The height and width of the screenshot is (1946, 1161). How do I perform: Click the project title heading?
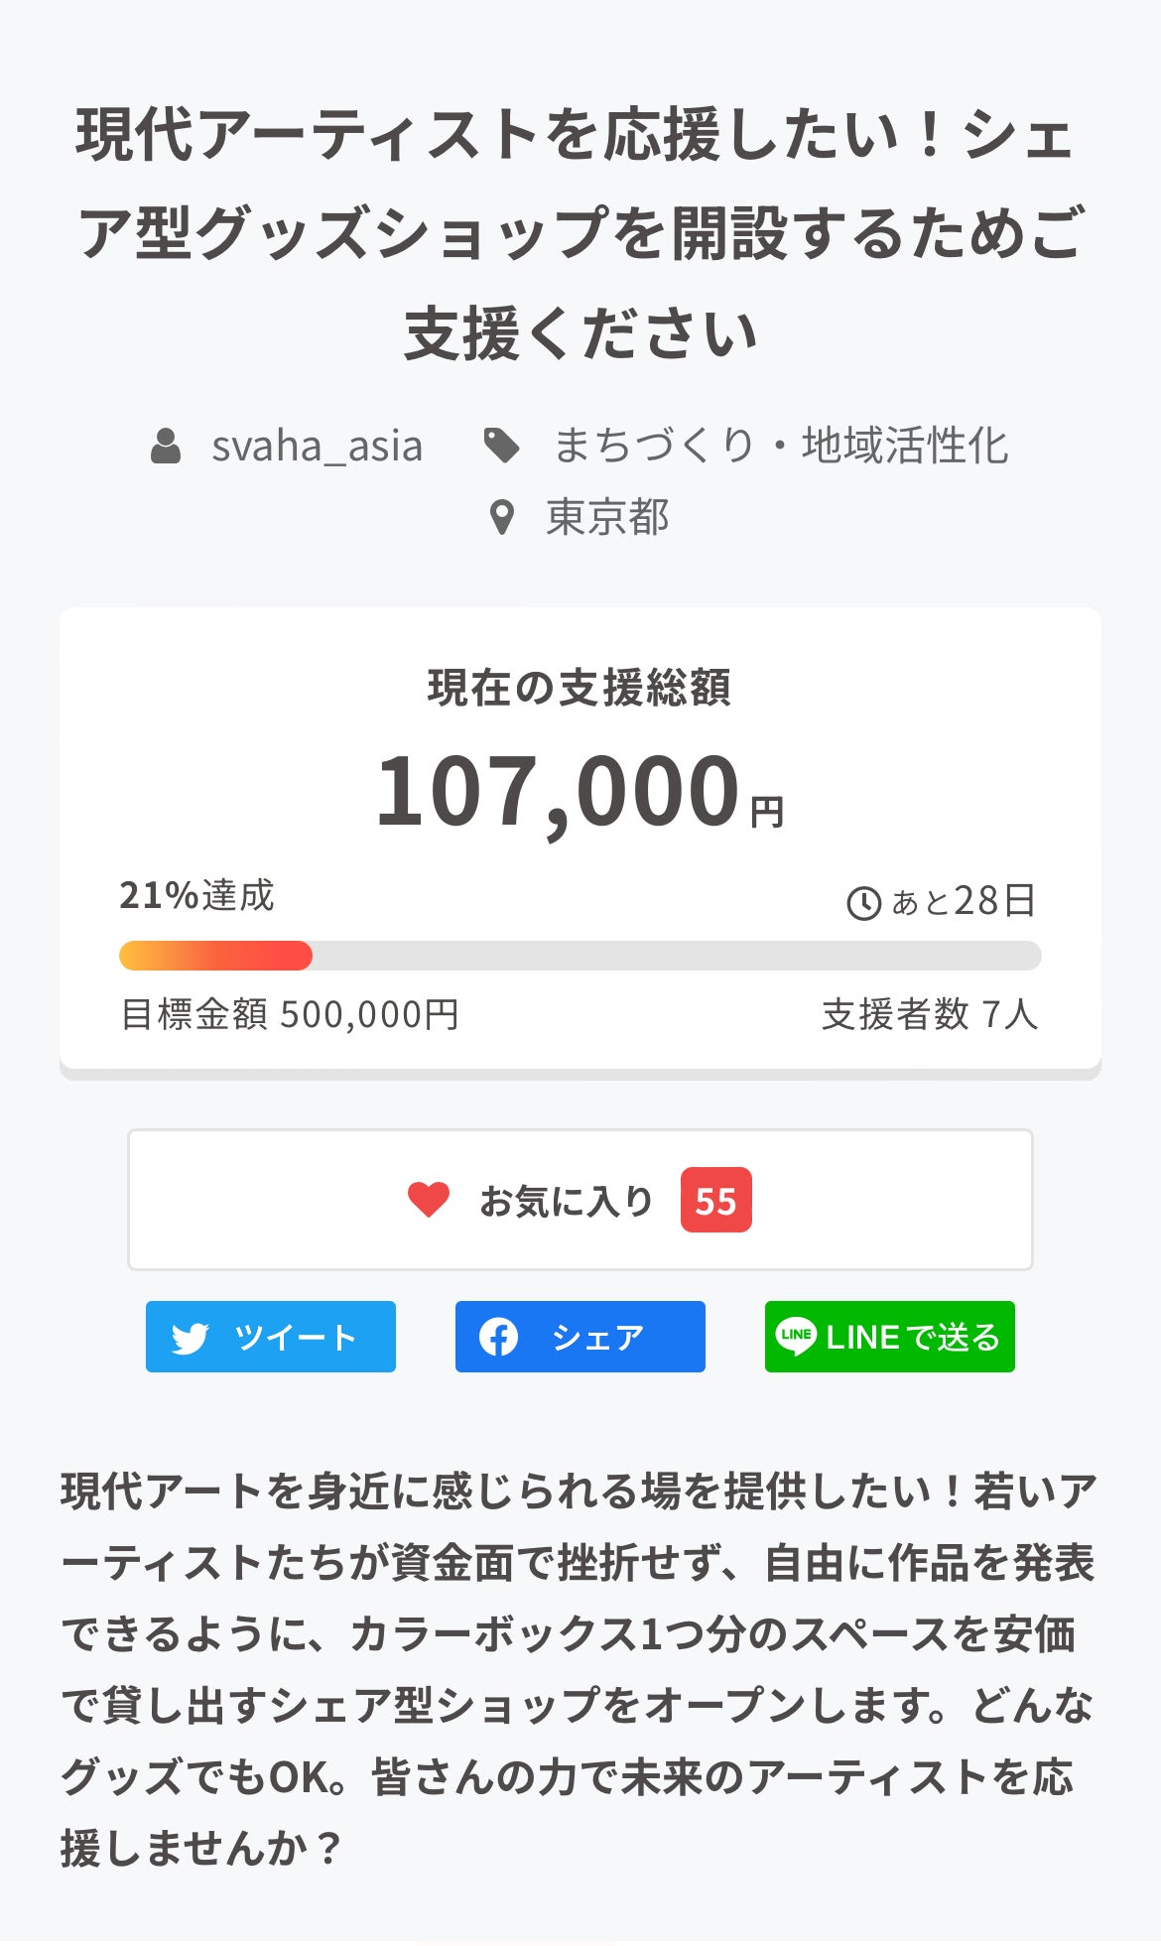pyautogui.click(x=580, y=234)
